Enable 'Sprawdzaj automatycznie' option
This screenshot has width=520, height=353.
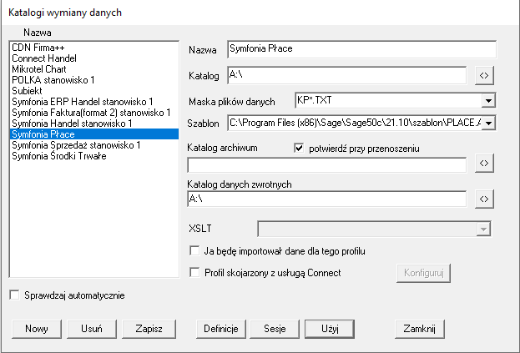pos(14,295)
